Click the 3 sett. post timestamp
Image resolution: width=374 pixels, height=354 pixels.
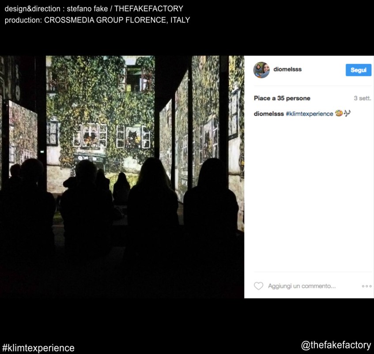coord(363,98)
